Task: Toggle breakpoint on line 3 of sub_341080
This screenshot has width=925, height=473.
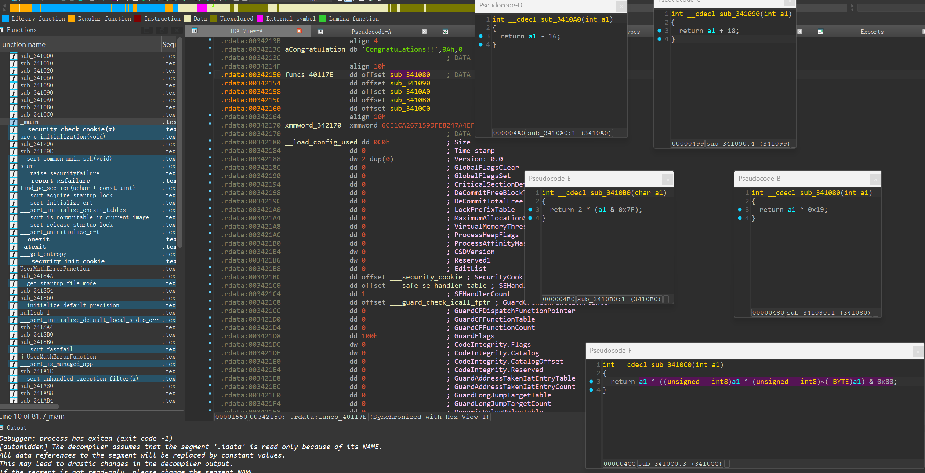Action: pos(740,210)
